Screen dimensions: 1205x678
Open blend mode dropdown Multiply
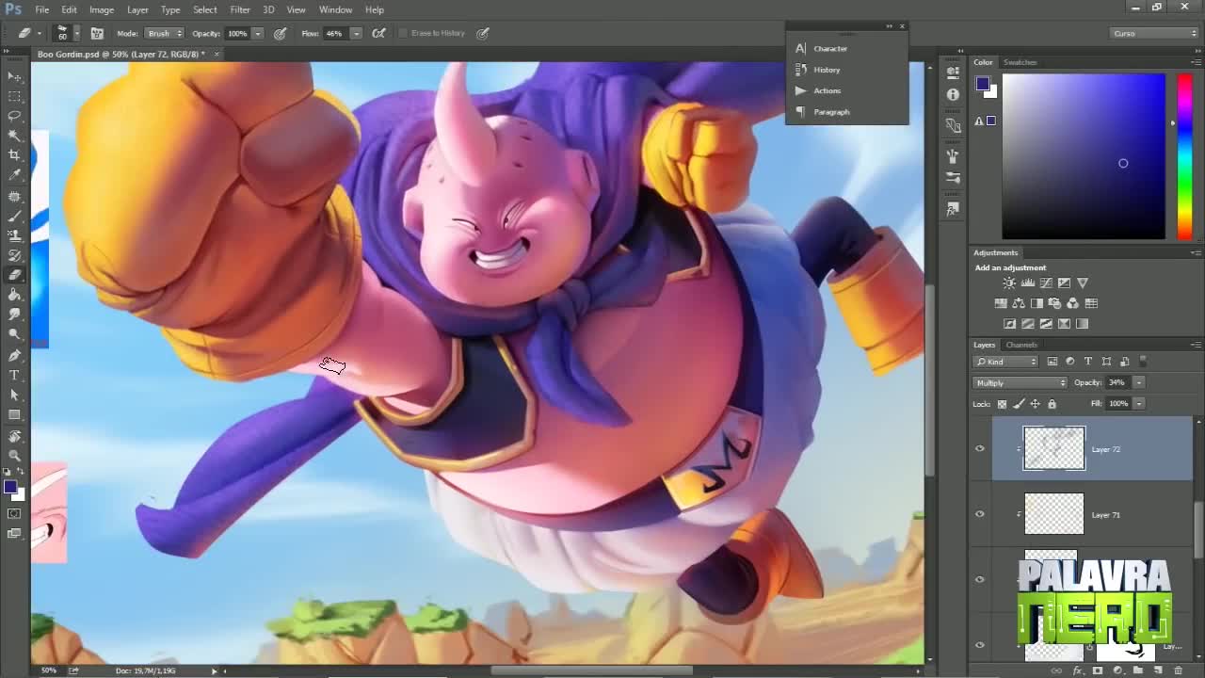tap(1020, 382)
